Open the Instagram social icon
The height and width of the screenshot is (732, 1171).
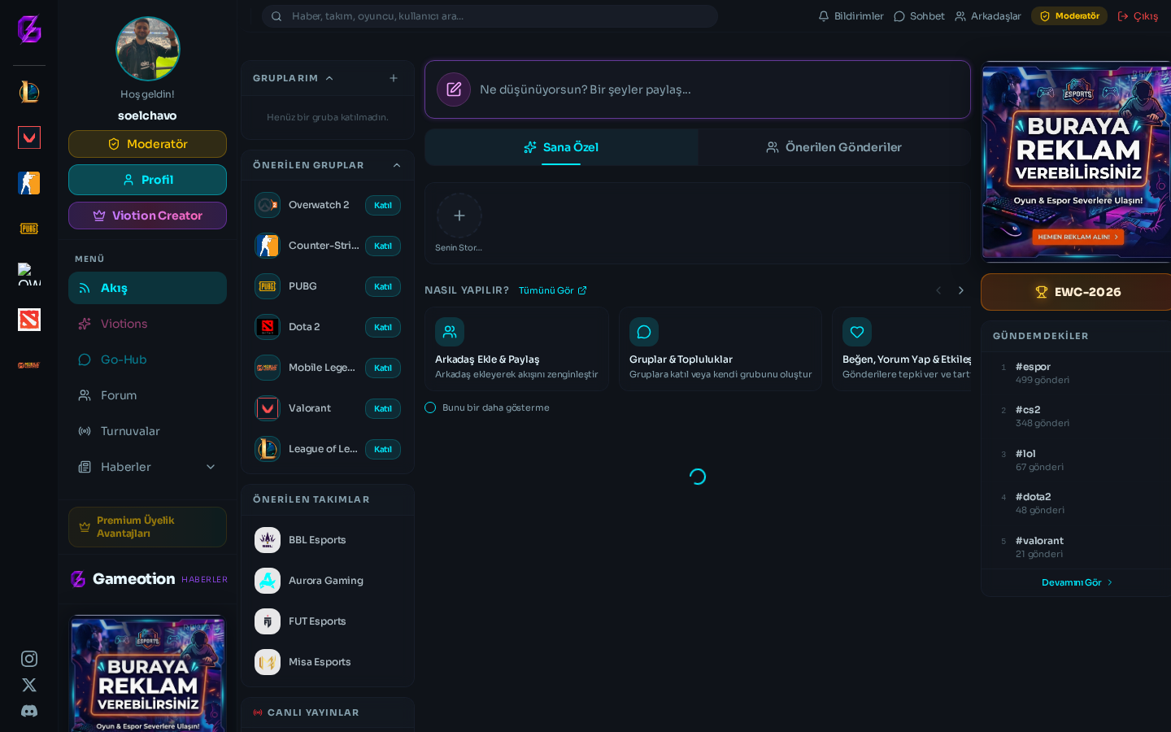coord(29,659)
